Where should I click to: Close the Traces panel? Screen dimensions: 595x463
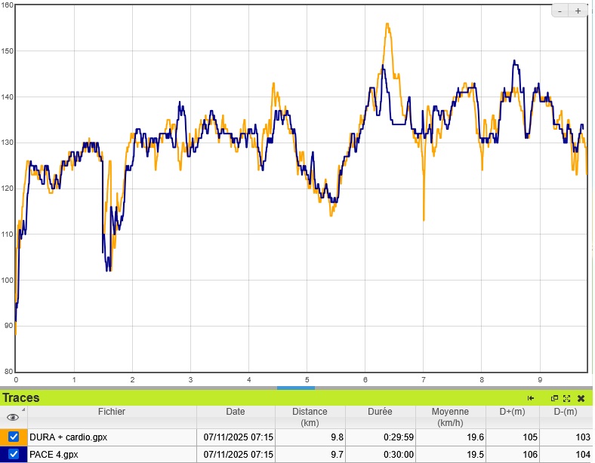pos(581,398)
